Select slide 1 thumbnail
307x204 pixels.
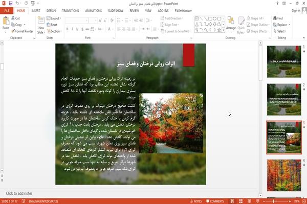coord(284,62)
